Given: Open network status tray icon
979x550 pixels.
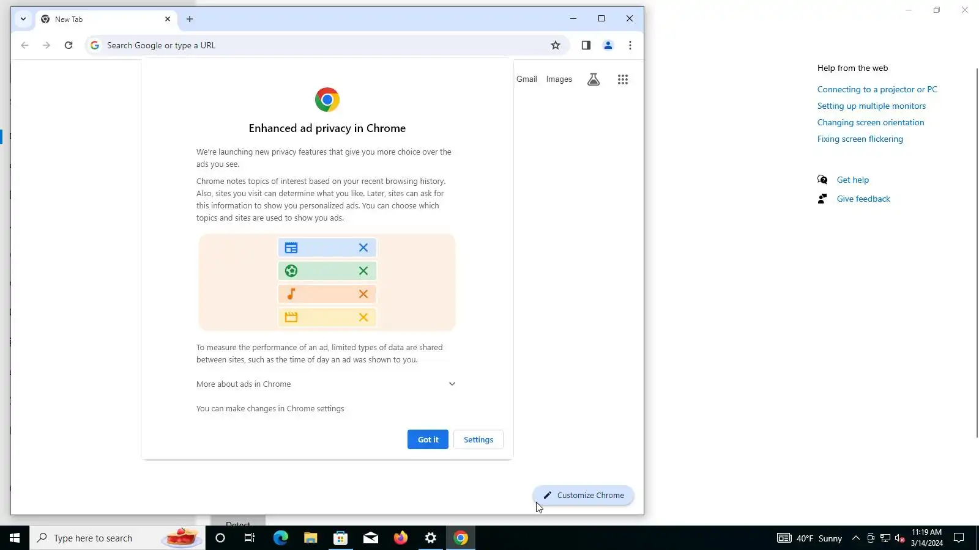Looking at the screenshot, I should pos(885,538).
